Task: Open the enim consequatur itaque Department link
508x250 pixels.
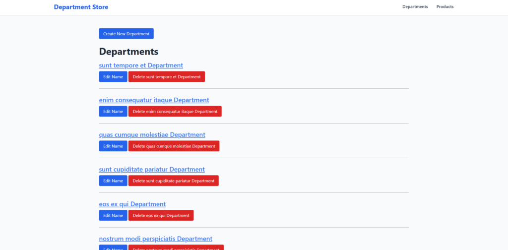Action: coord(154,100)
